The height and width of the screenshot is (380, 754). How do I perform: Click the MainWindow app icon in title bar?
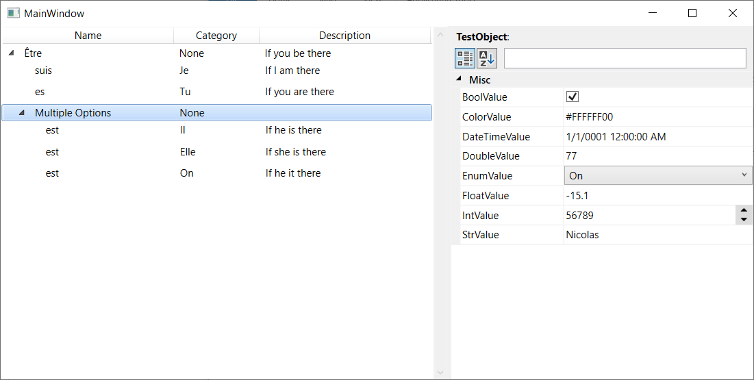(13, 13)
